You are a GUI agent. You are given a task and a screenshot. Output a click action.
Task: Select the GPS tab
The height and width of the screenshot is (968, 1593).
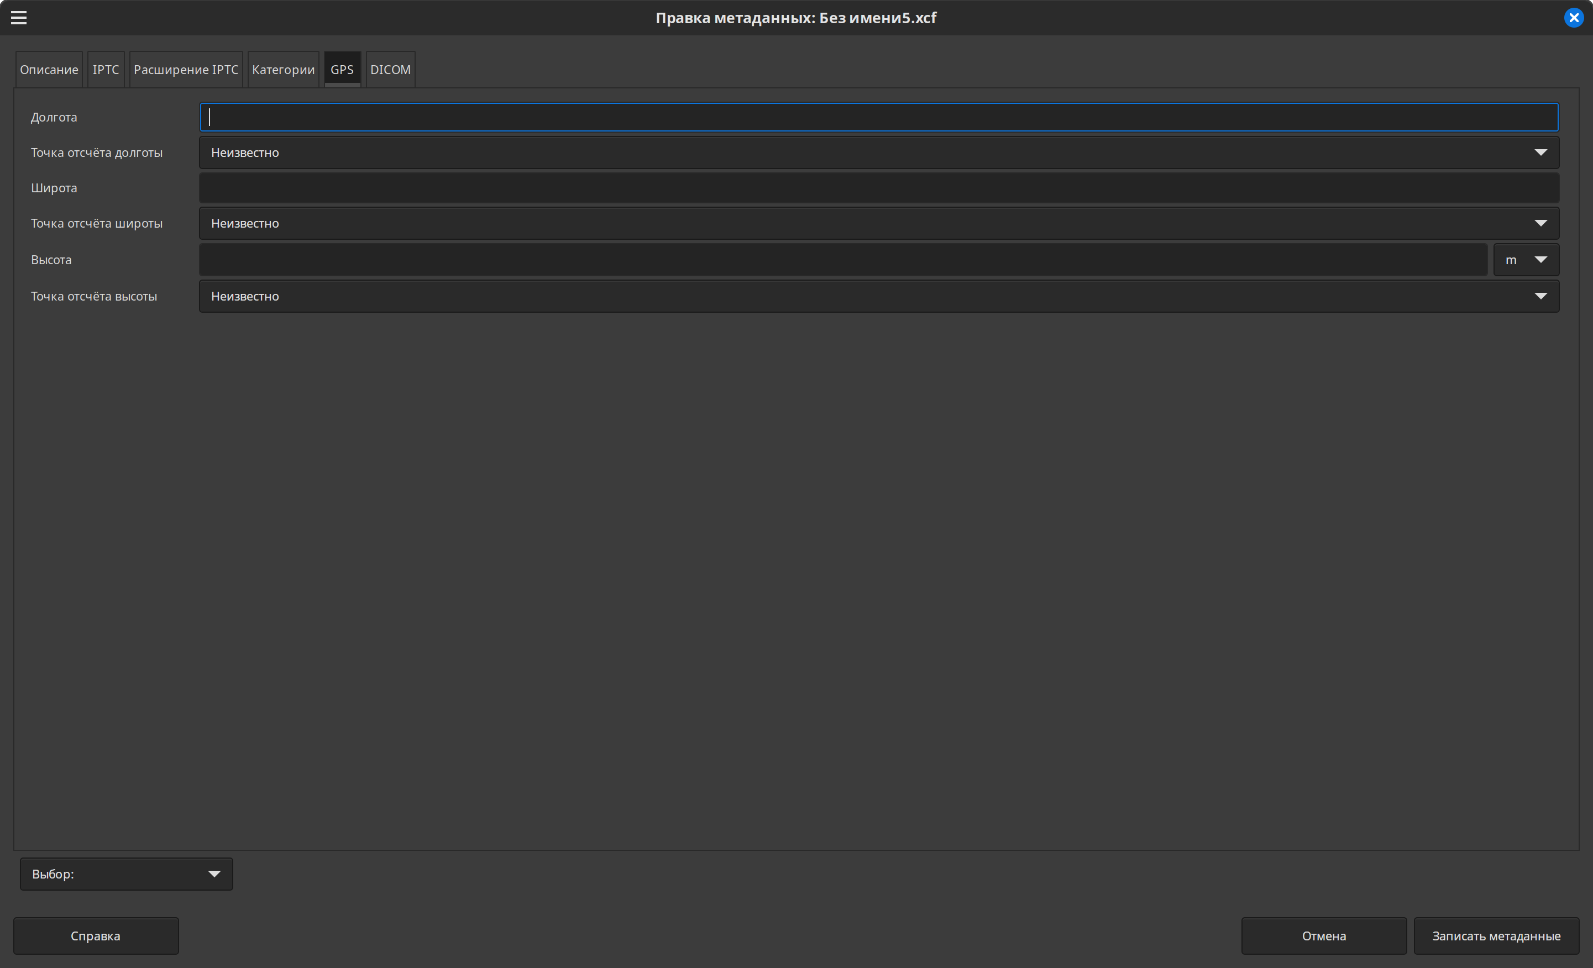(x=342, y=70)
